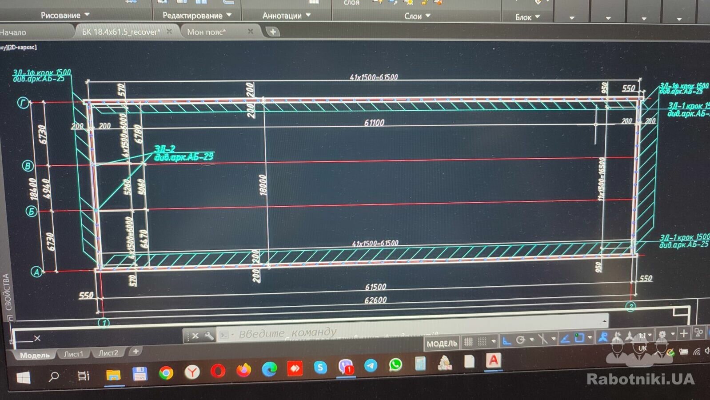This screenshot has width=710, height=400.
Task: Close the Мон пояс tab
Action: coord(251,31)
